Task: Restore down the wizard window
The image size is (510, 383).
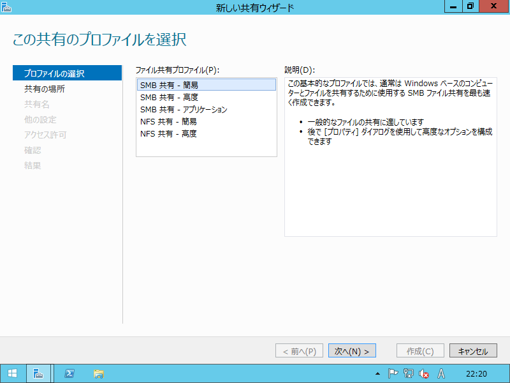Action: point(470,6)
